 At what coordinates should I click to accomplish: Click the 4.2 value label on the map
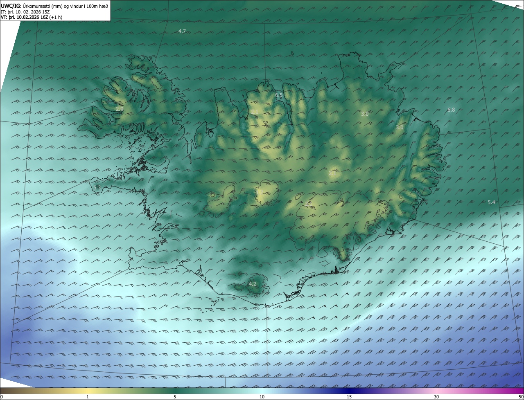(x=253, y=284)
